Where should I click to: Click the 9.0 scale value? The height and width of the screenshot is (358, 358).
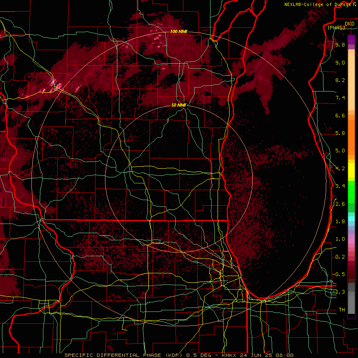coord(340,62)
